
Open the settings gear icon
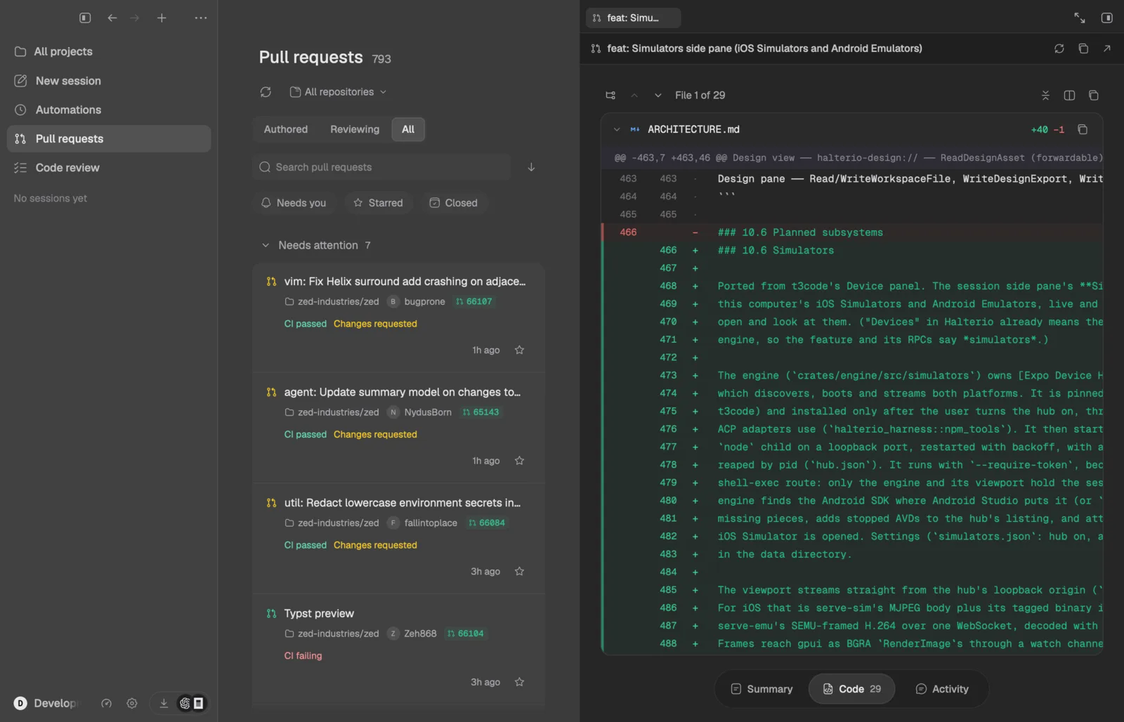click(132, 703)
